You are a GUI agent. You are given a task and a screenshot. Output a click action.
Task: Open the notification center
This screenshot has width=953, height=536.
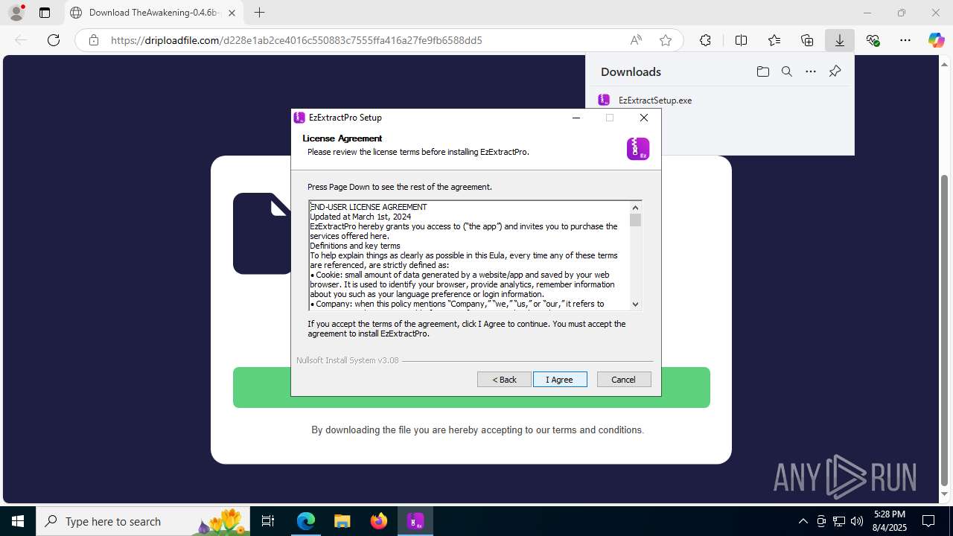pyautogui.click(x=929, y=521)
